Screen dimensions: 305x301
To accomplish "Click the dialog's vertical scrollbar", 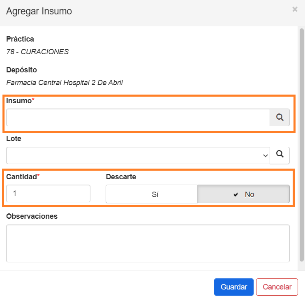I will [301, 145].
